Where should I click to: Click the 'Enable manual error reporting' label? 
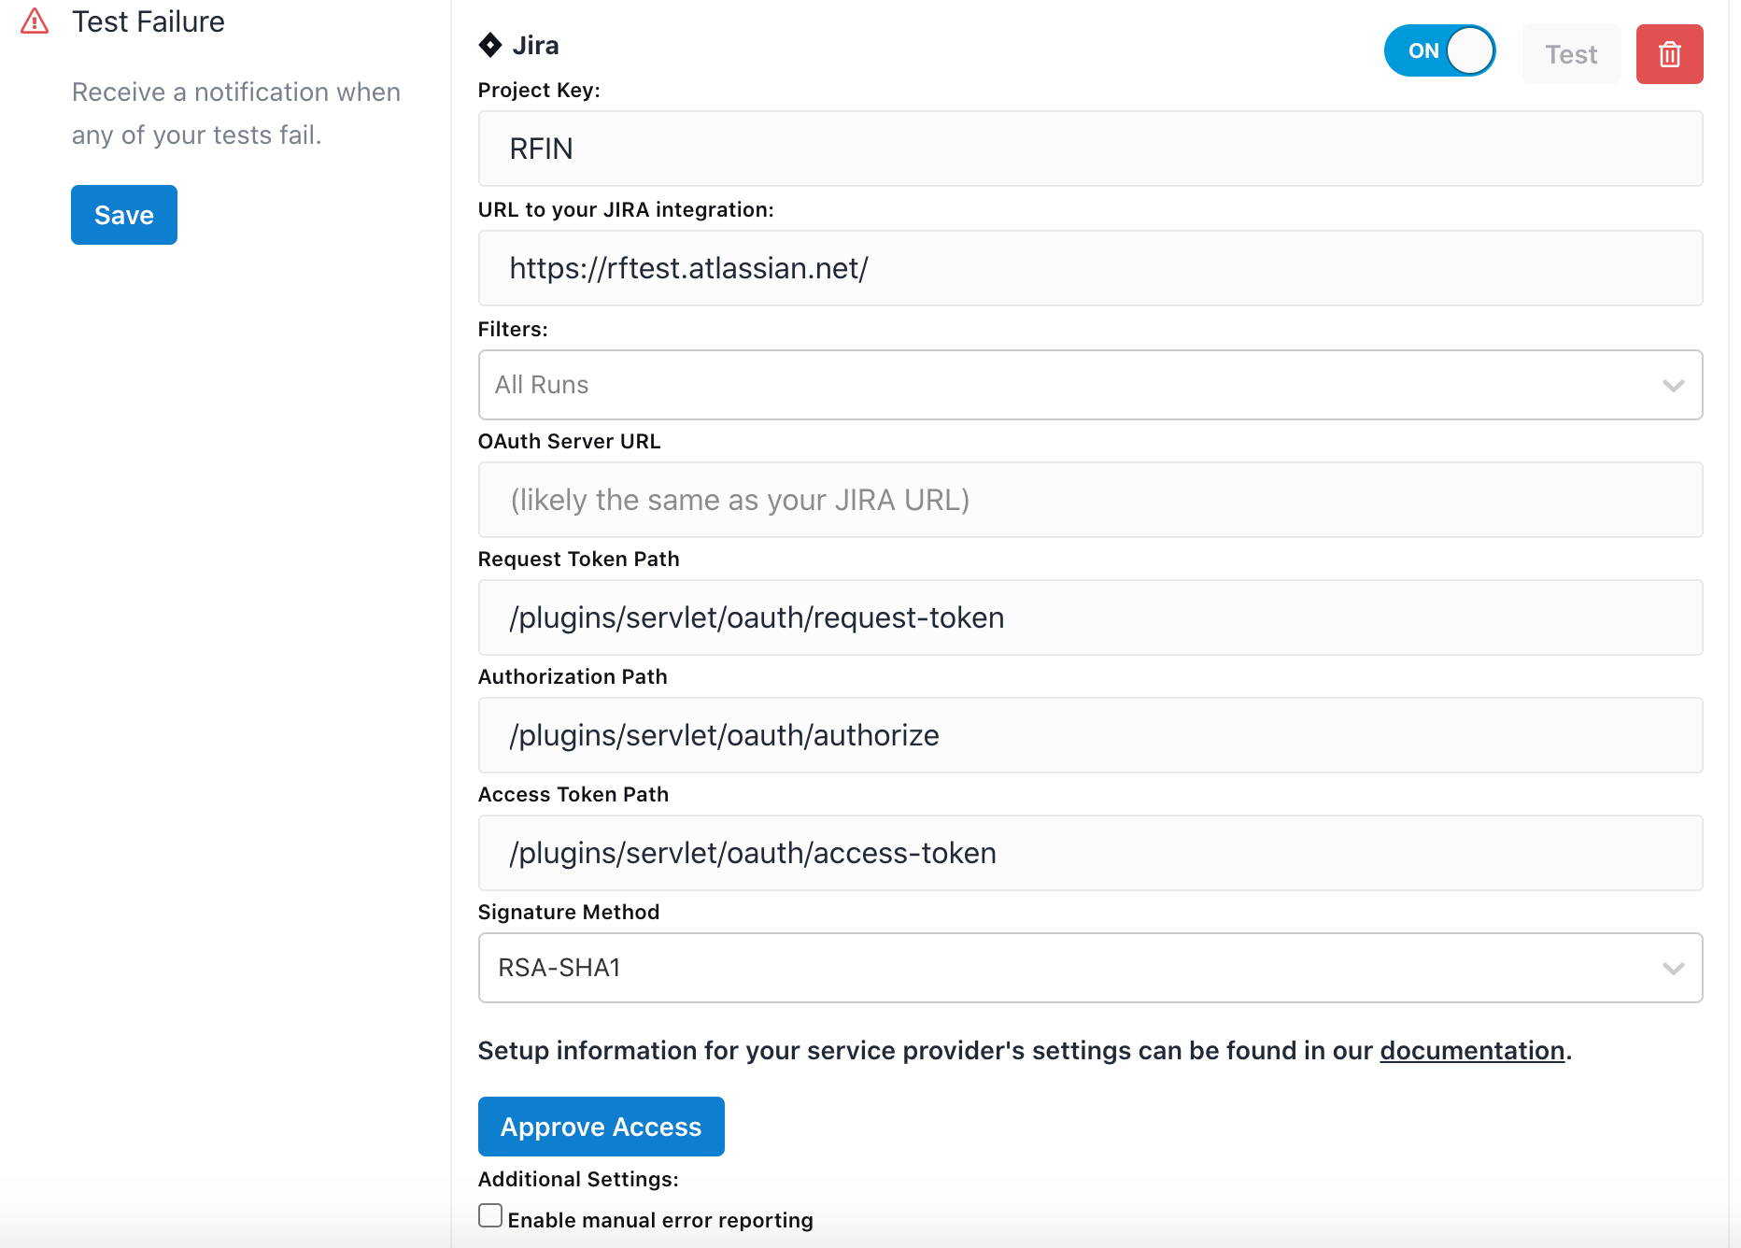(660, 1220)
